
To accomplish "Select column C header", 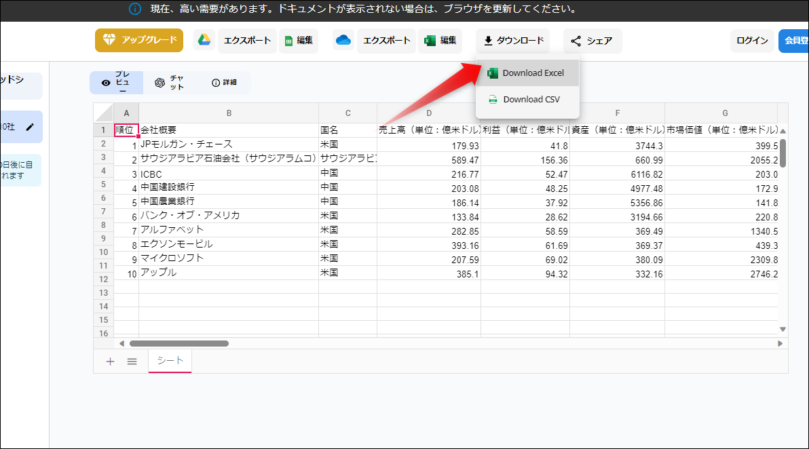I will 347,113.
